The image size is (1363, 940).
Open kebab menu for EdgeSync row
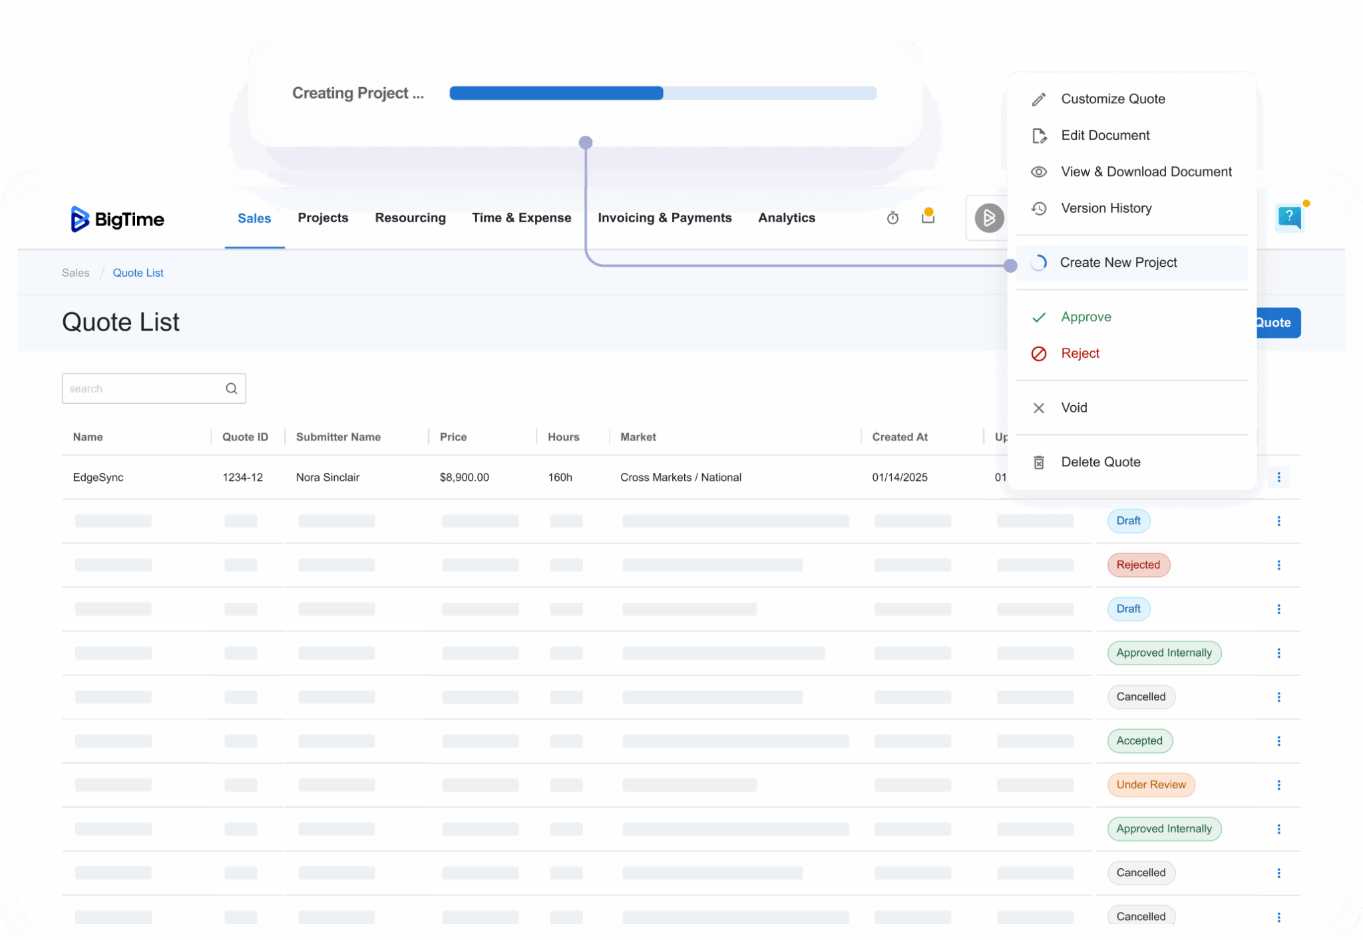tap(1278, 477)
